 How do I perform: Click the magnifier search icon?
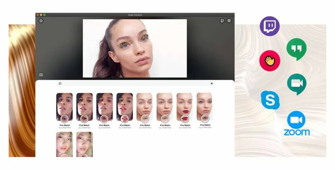[x=60, y=84]
